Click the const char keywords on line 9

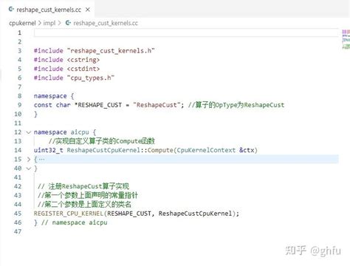52,105
